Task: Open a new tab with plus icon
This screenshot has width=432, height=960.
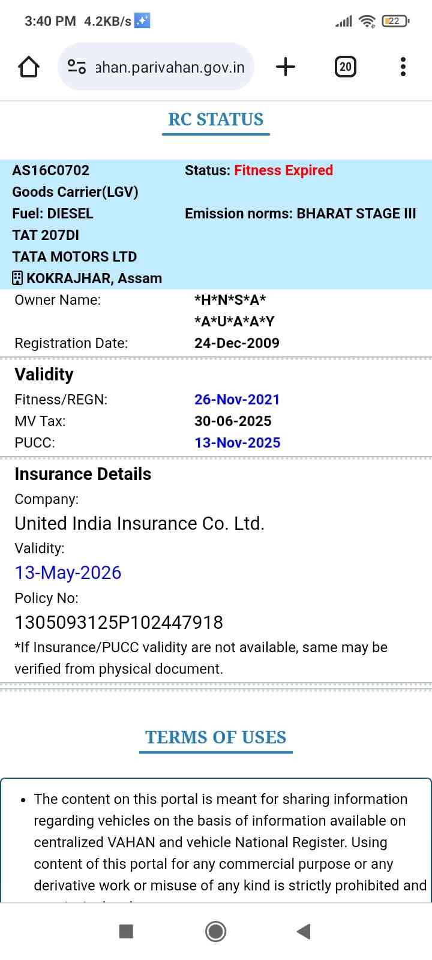Action: 286,67
